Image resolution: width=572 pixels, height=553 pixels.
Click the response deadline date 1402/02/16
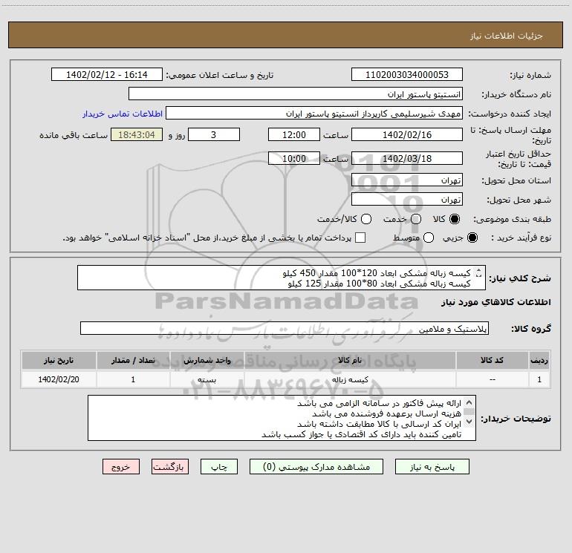tap(407, 134)
